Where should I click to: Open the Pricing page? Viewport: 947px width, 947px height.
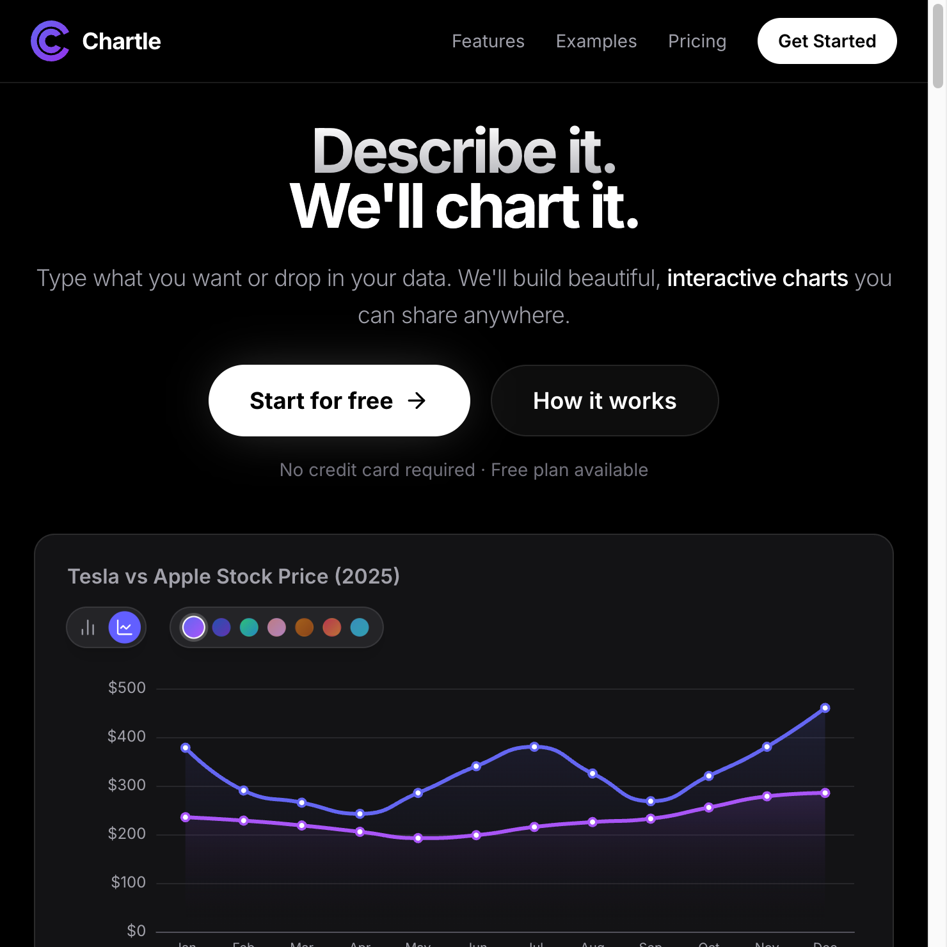click(697, 41)
